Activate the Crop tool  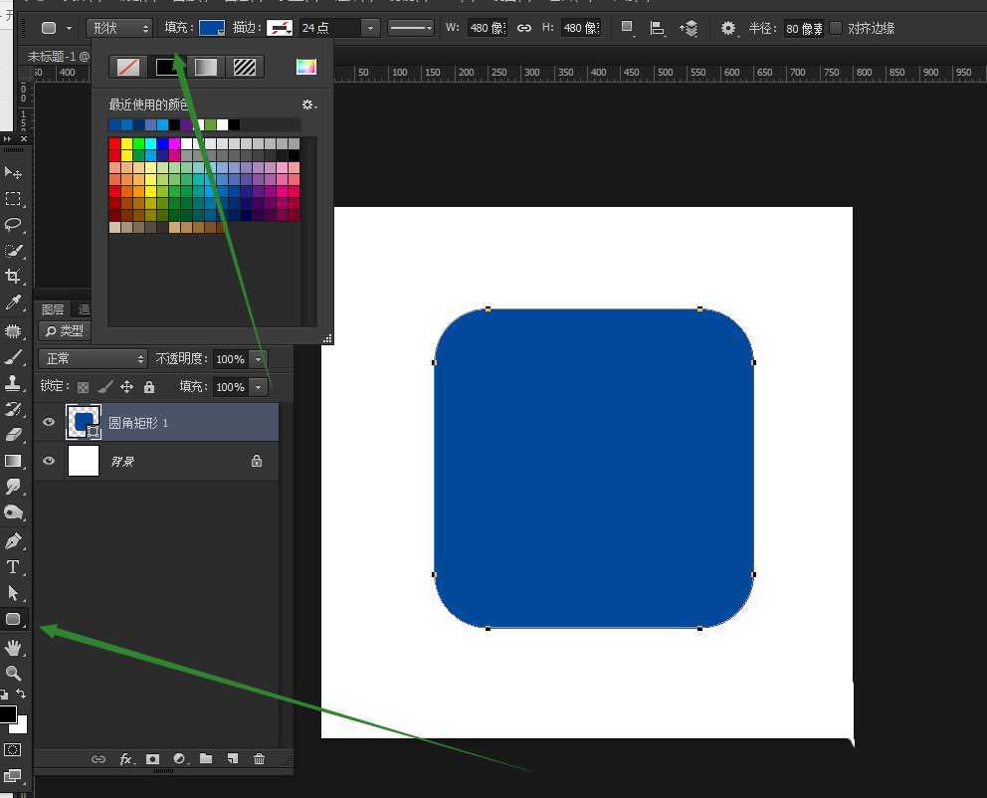coord(13,276)
